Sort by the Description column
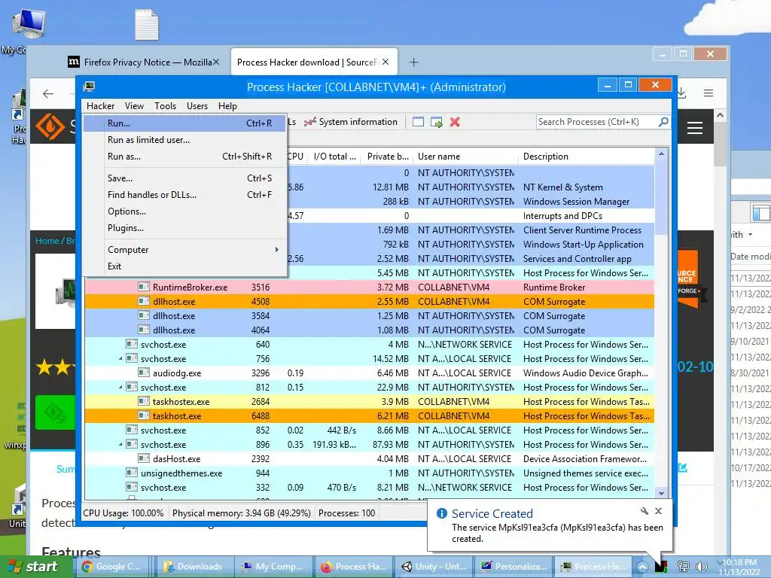Screen dimensions: 771x578 [587, 157]
